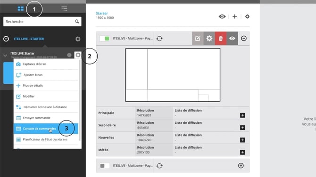The height and width of the screenshot is (177, 316).
Task: Click the 1920 x 1080 resolution text
Action: (105, 18)
